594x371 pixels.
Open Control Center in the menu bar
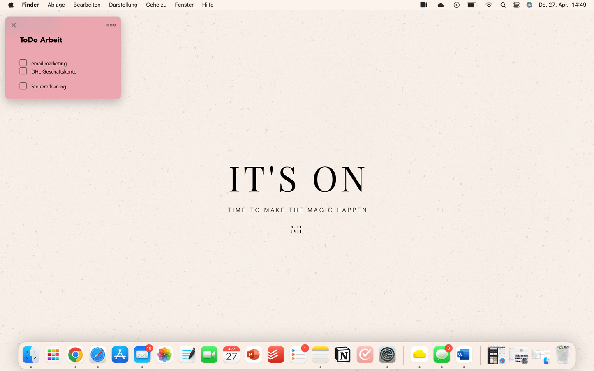[516, 5]
